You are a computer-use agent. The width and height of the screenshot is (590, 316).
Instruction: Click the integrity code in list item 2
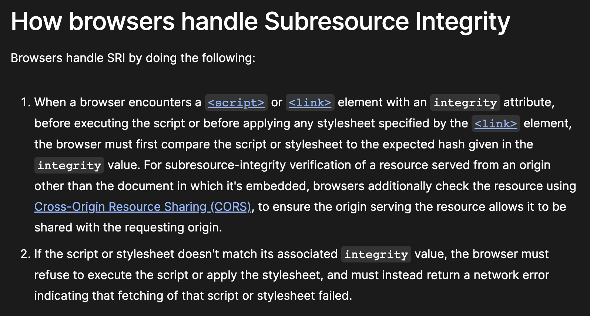pos(376,254)
